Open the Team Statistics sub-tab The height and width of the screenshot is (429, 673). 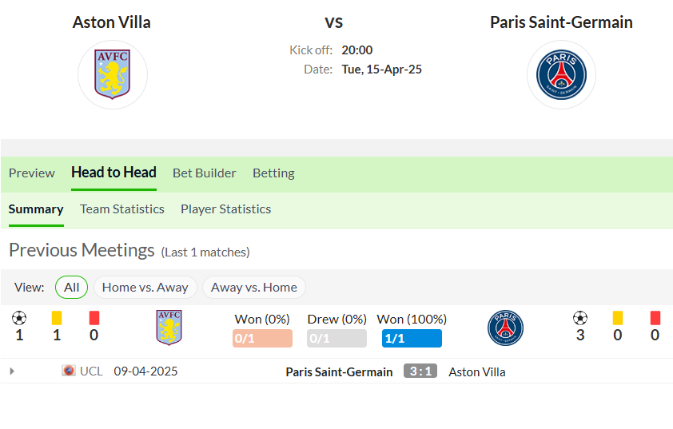pos(122,209)
